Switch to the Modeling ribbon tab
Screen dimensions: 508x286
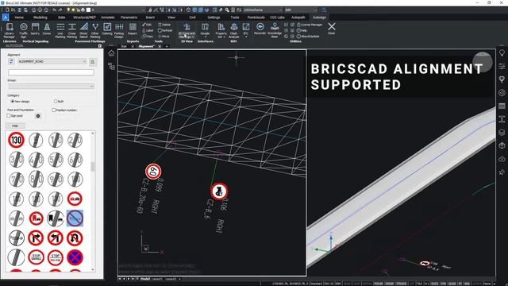(40, 17)
